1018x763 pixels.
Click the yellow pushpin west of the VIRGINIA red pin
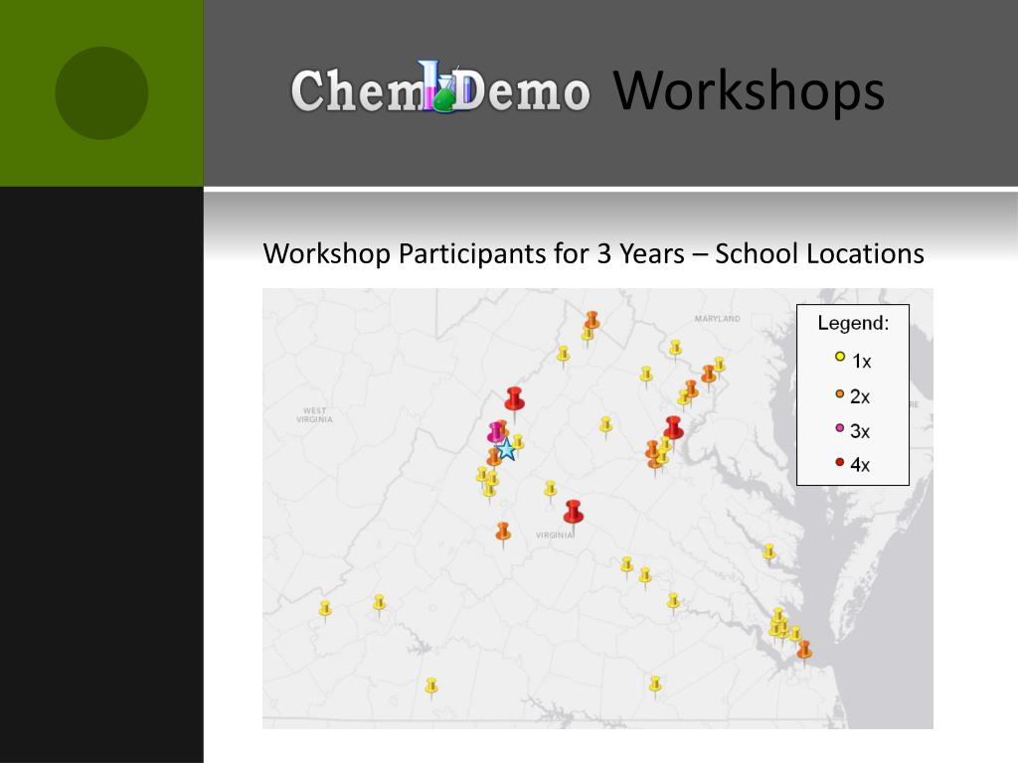(551, 490)
